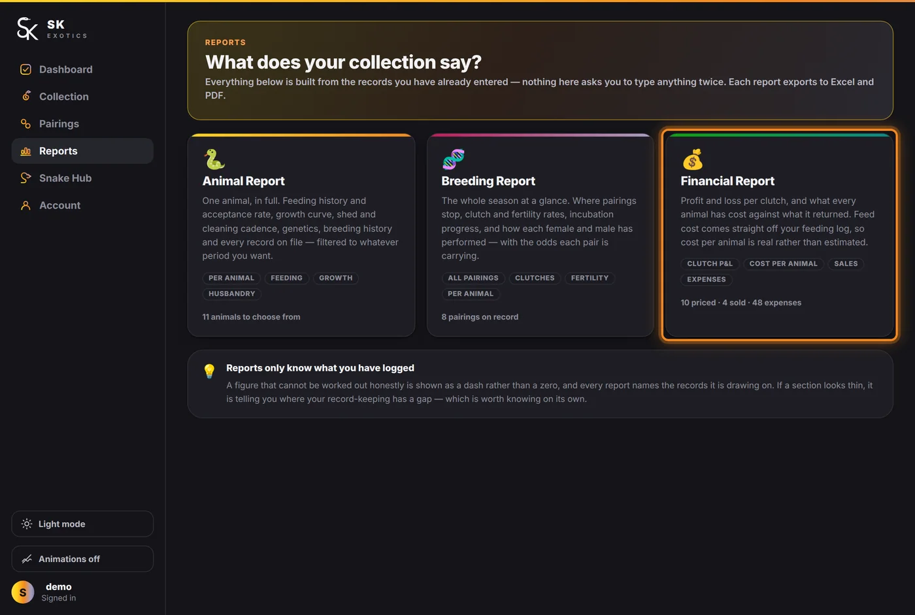Click the COST PER ANIMAL tag
This screenshot has width=915, height=615.
pos(784,264)
